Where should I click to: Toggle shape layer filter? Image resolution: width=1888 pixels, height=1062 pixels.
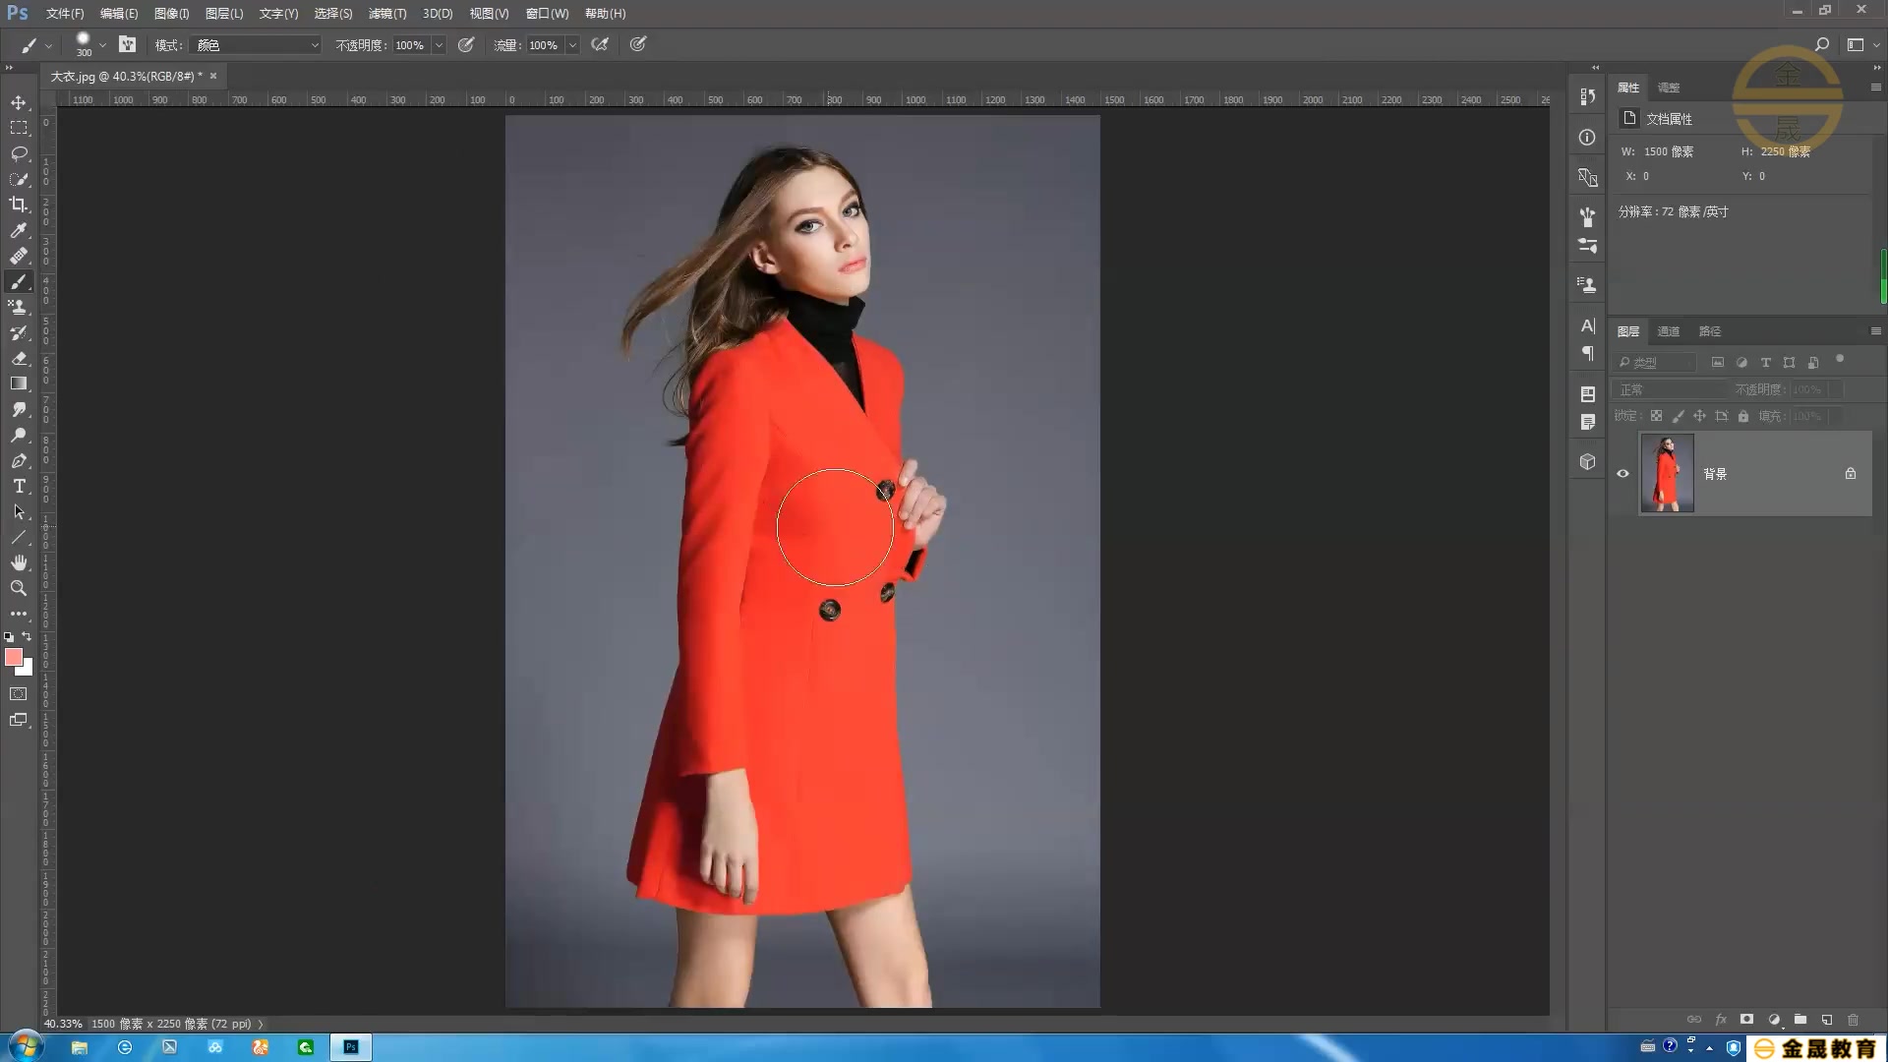1789,362
